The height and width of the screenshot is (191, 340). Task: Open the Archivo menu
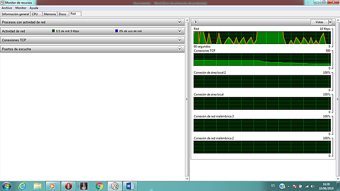click(7, 8)
